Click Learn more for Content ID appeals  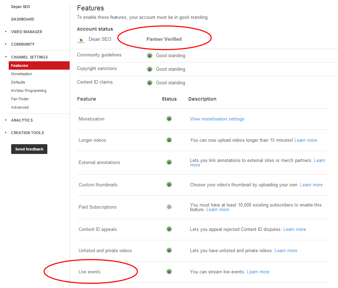click(294, 229)
